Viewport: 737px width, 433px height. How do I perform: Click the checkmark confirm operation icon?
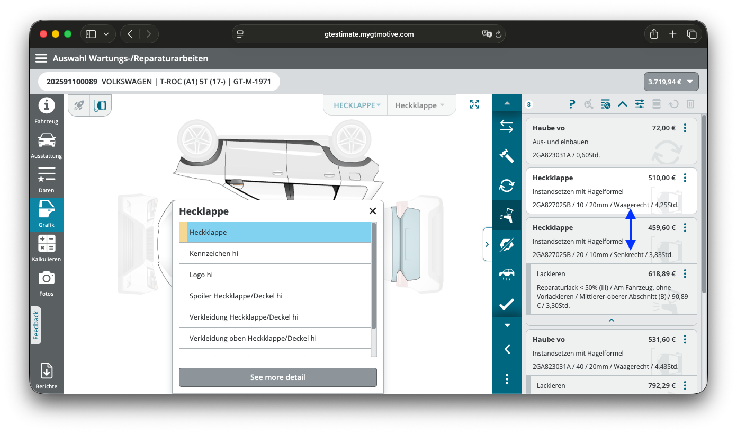tap(507, 304)
